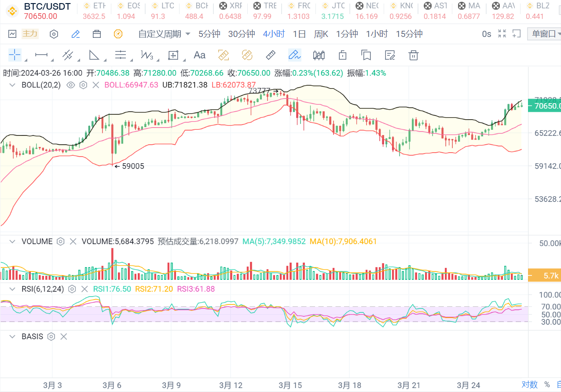Switch to the 1日 daily timeframe
Viewport: 561px width, 392px height.
point(299,34)
